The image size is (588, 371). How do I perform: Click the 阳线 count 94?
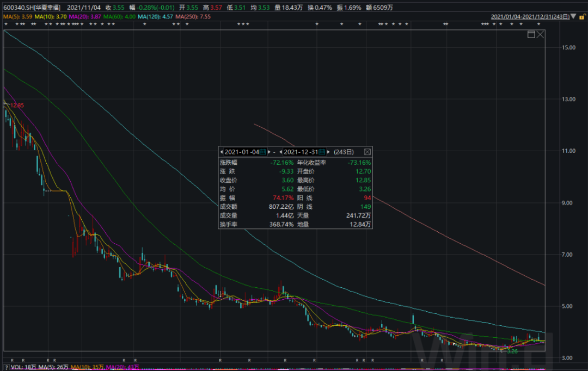pos(367,198)
